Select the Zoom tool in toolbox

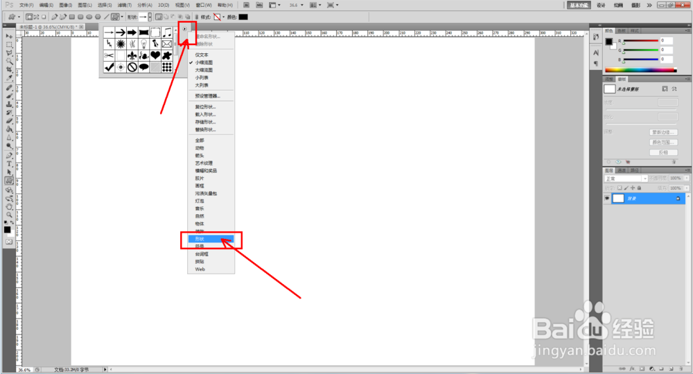point(9,215)
